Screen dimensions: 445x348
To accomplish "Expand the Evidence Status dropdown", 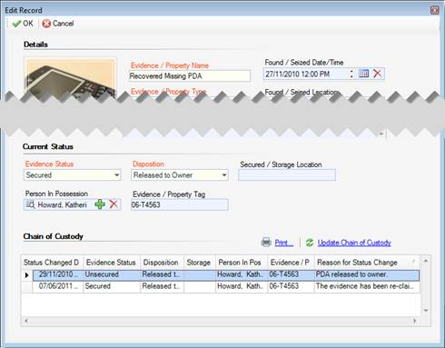I will coord(116,175).
